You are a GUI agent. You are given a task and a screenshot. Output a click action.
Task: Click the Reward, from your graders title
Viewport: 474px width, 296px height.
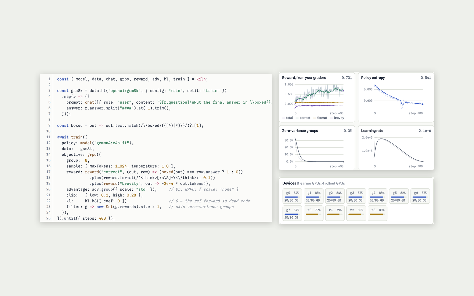tap(304, 78)
